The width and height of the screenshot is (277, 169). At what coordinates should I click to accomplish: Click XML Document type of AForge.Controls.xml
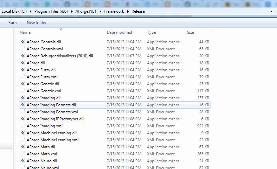(161, 49)
